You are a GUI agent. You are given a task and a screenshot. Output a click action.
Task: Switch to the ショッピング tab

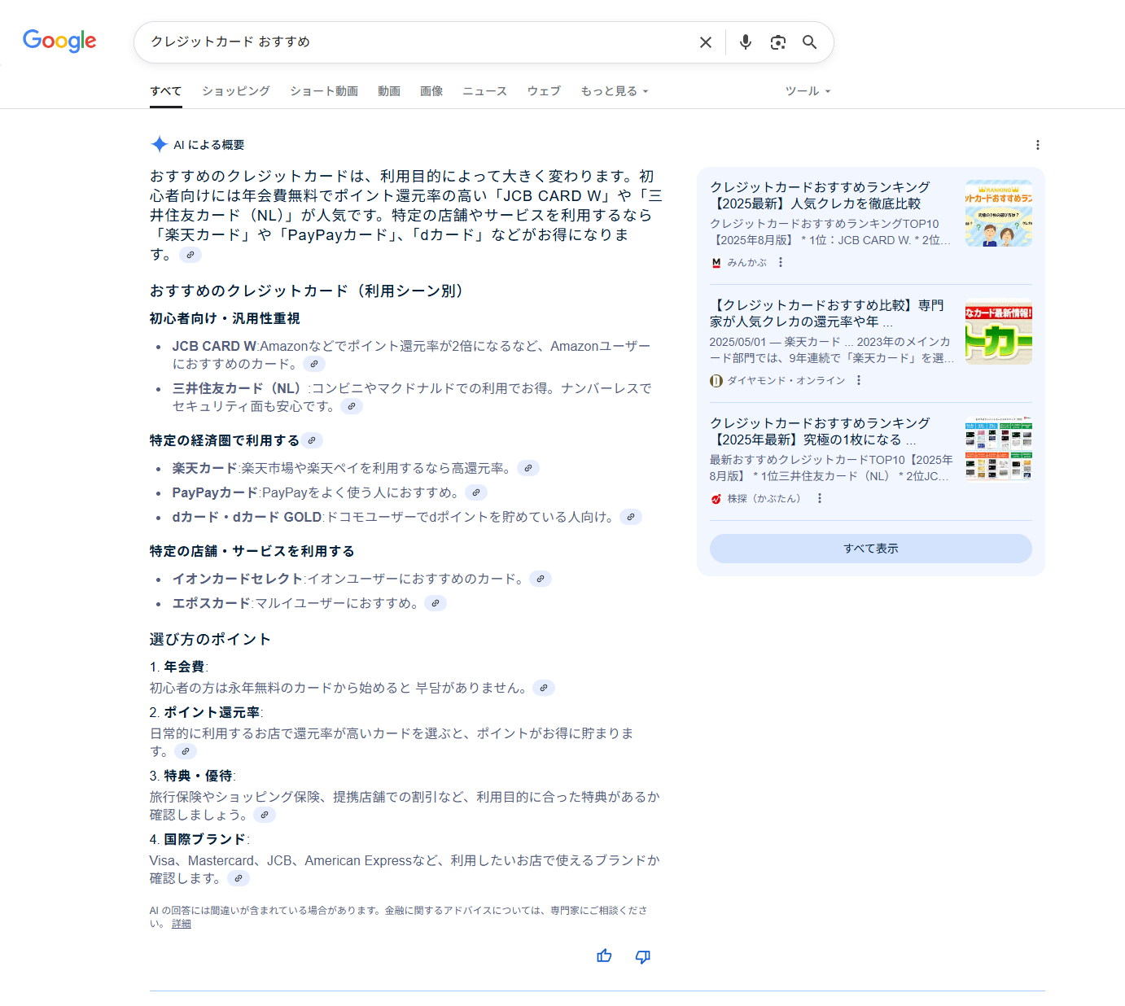click(x=236, y=91)
